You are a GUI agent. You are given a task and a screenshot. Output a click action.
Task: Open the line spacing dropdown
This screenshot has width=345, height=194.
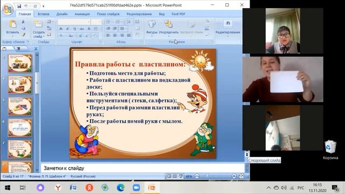click(x=128, y=22)
